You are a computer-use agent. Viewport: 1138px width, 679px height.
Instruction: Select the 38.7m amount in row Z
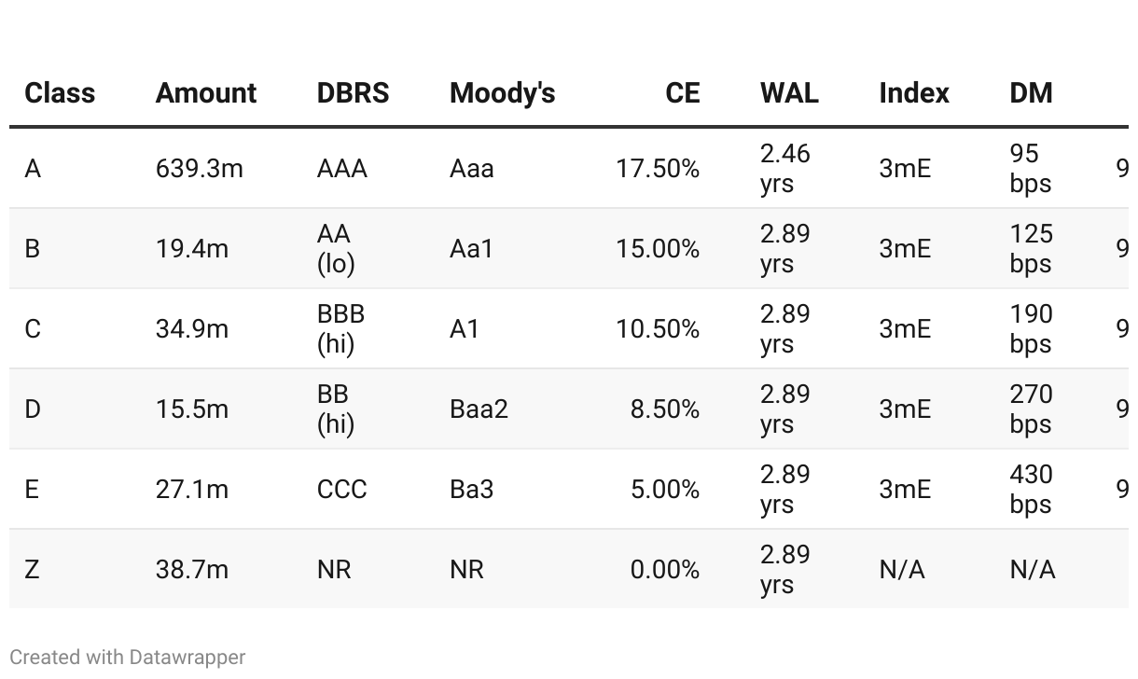tap(192, 570)
